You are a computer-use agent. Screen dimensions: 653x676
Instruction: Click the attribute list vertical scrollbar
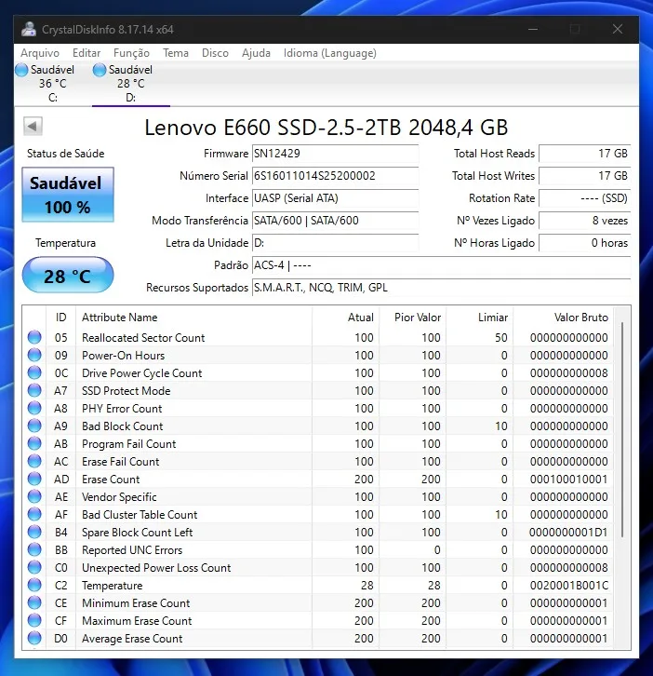pyautogui.click(x=622, y=429)
